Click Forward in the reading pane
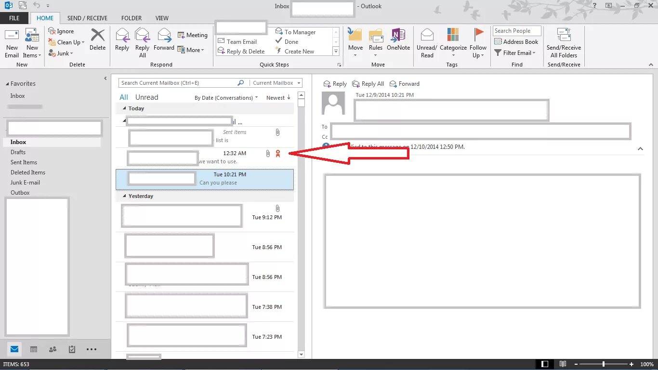 (405, 84)
